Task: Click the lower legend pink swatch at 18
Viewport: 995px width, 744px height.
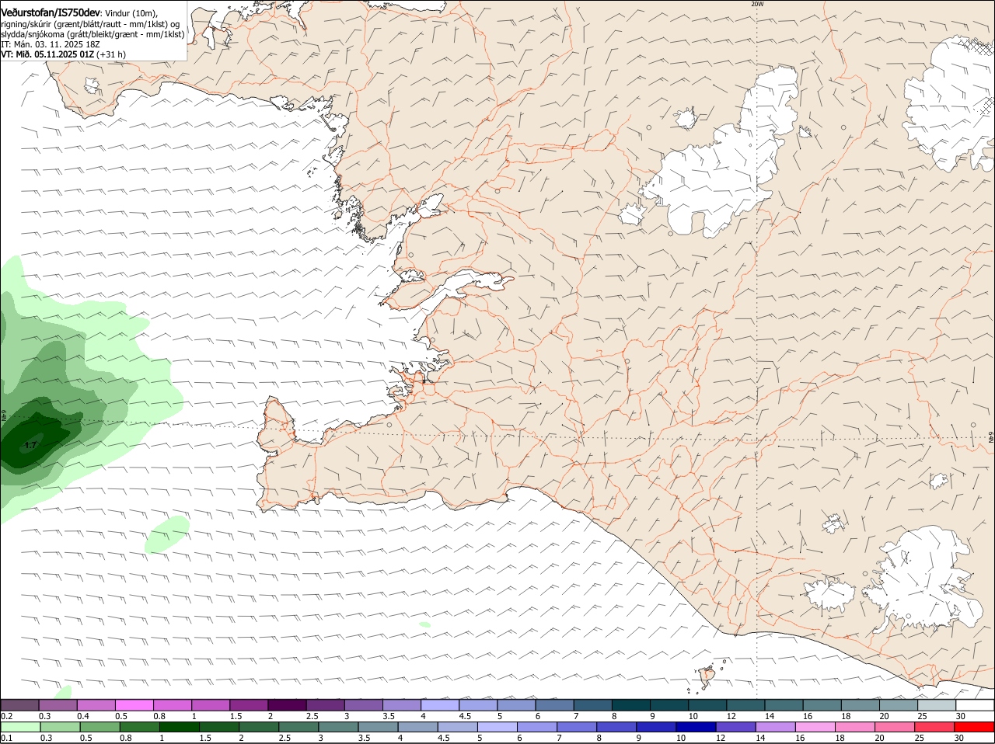Action: [854, 727]
